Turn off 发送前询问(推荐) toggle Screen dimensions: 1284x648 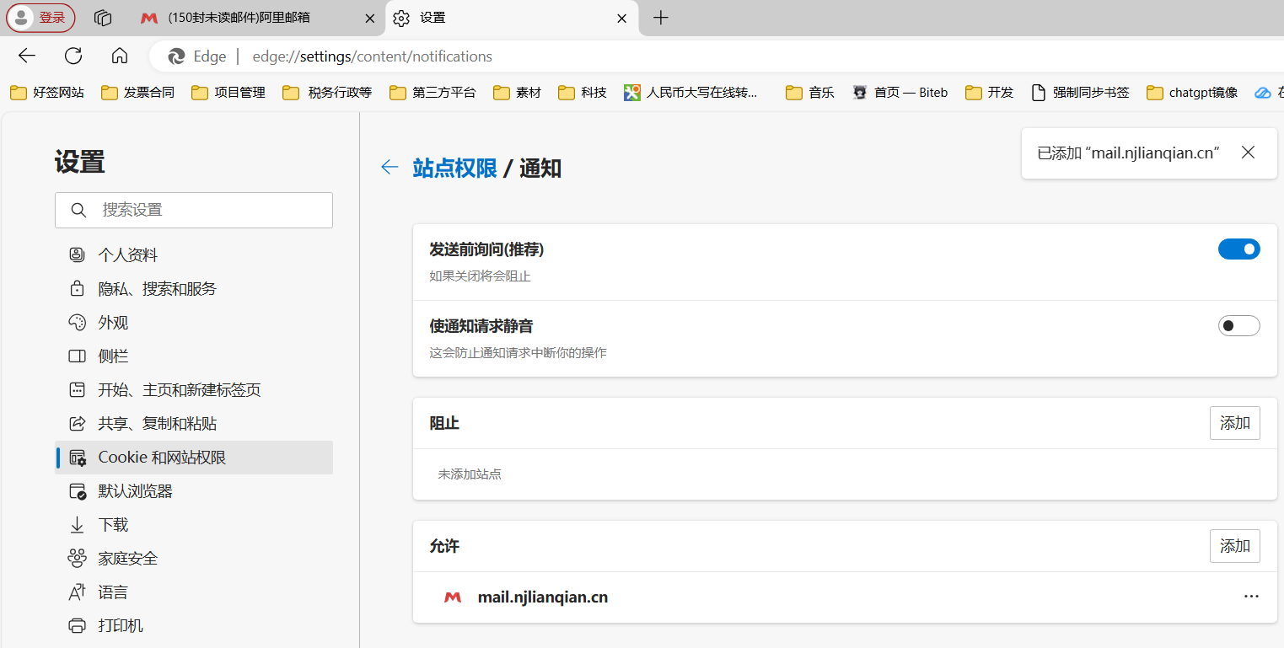1238,249
